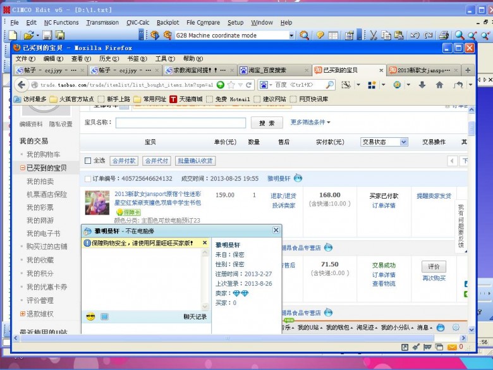
Task: Click Undo icon in CIMCO toolbar
Action: coord(415,35)
